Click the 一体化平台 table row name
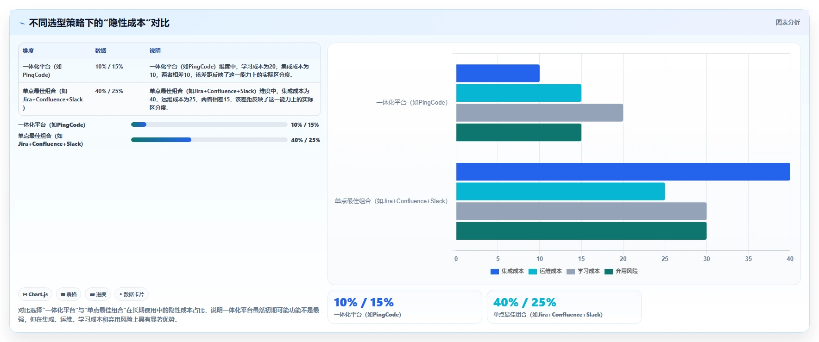The image size is (819, 342). [42, 71]
